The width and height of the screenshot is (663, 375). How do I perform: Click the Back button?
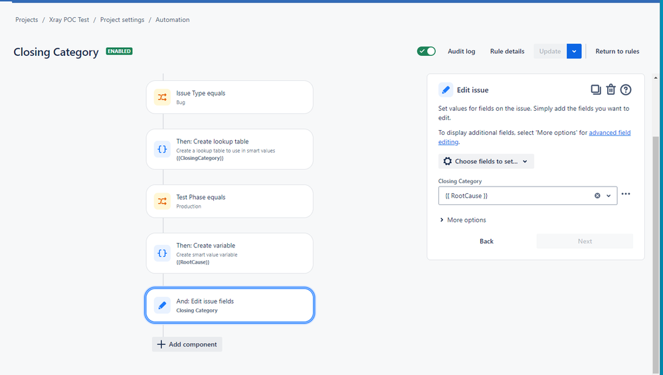(x=486, y=241)
